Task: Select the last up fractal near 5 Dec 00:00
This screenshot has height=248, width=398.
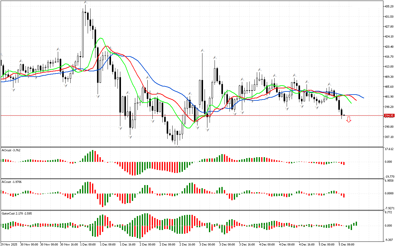Action: 329,84
